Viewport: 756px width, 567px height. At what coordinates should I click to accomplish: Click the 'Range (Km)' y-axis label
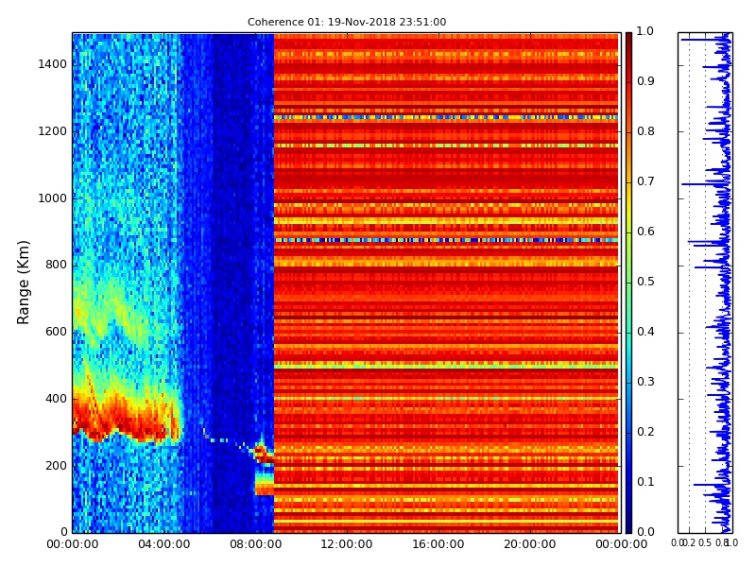23,283
